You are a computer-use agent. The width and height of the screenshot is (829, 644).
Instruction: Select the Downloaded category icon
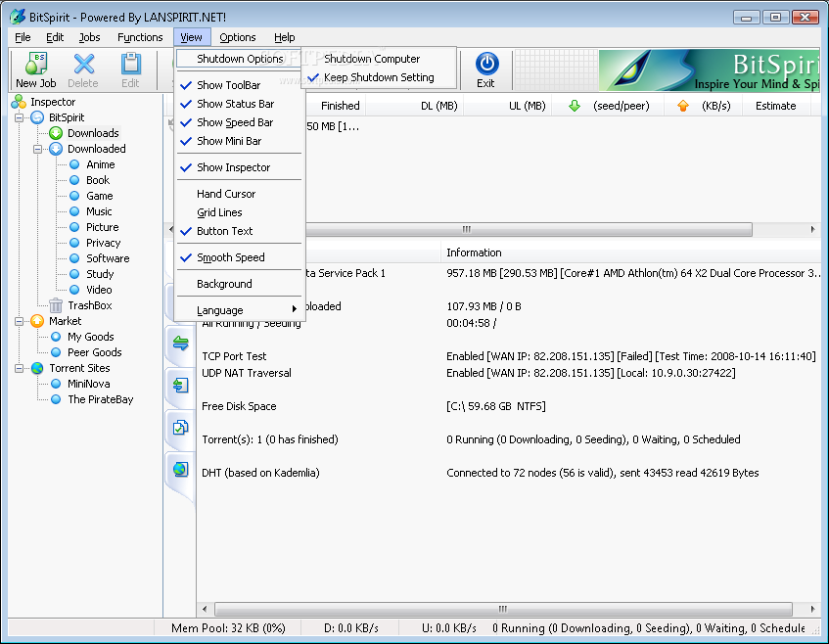(x=56, y=149)
